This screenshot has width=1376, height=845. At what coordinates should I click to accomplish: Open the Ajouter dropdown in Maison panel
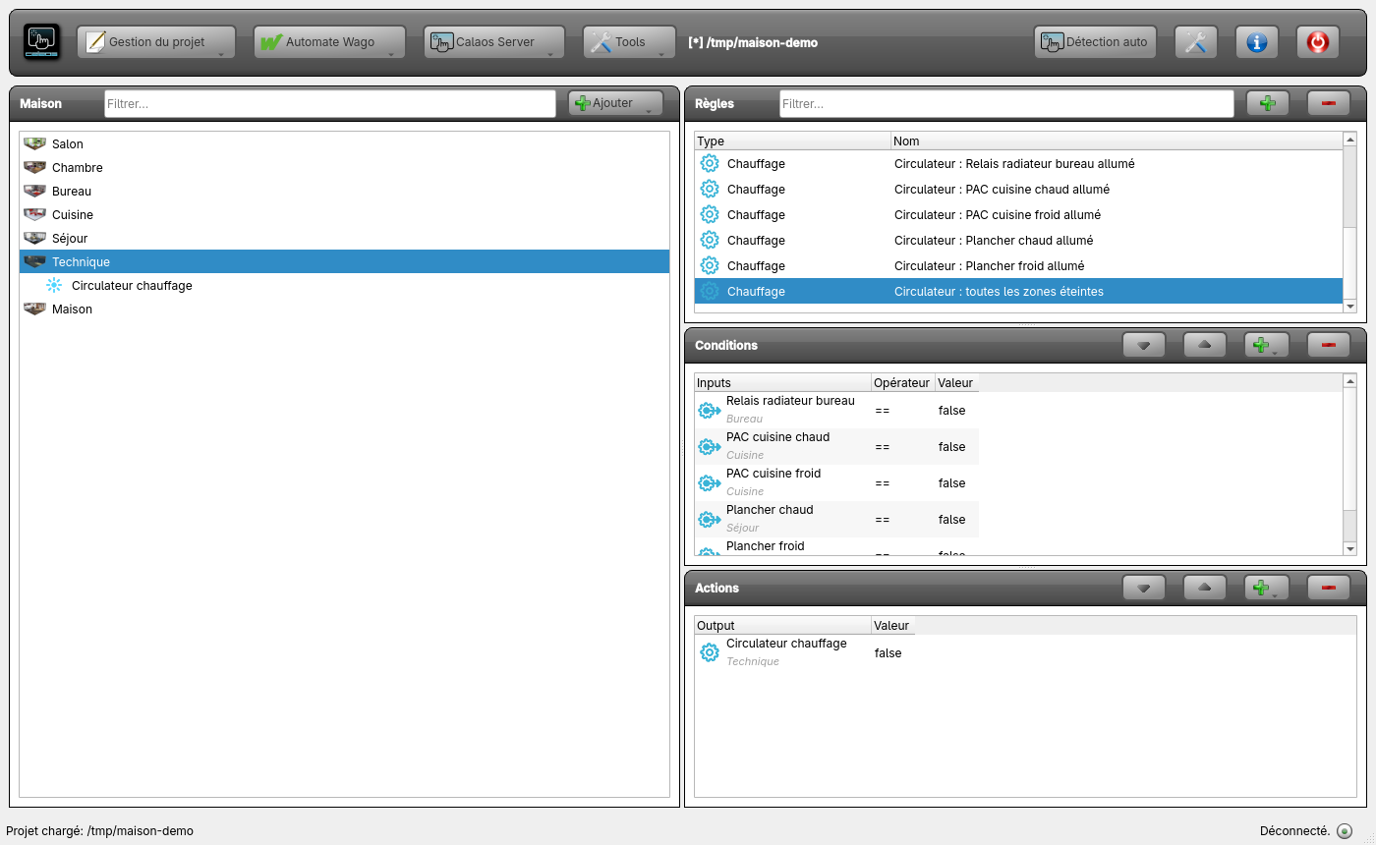(615, 103)
